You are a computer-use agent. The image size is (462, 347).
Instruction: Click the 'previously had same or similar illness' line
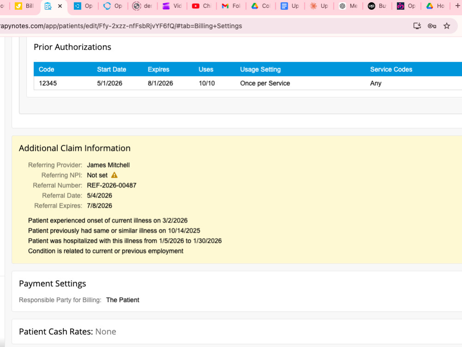[x=114, y=230]
